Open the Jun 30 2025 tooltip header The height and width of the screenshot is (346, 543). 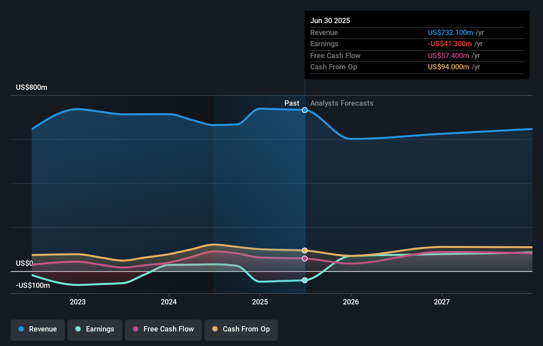coord(330,20)
